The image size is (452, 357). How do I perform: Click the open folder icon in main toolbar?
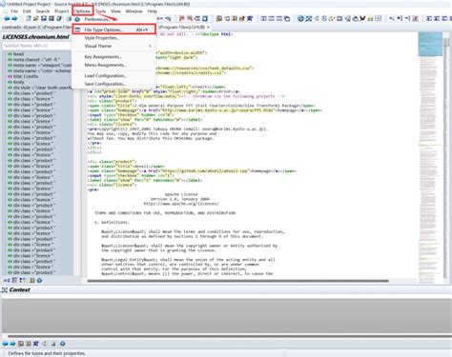click(35, 19)
